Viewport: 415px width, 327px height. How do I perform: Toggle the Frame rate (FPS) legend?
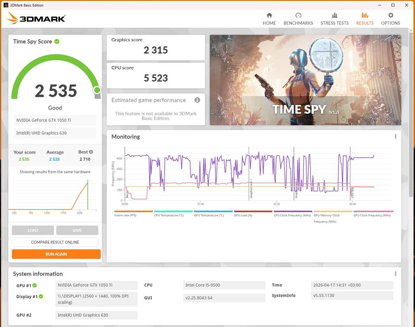point(134,213)
